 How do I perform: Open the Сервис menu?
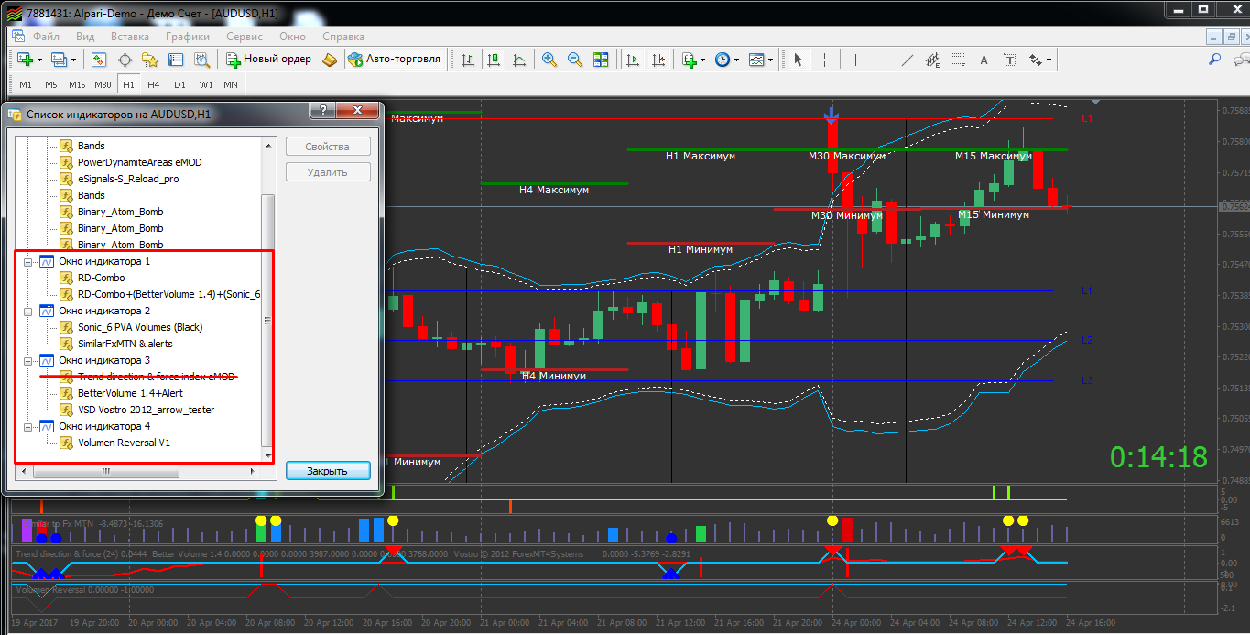coord(244,37)
